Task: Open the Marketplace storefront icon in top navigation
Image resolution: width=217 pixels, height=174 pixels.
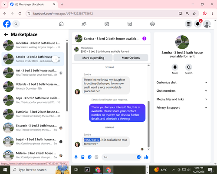Action: click(130, 24)
